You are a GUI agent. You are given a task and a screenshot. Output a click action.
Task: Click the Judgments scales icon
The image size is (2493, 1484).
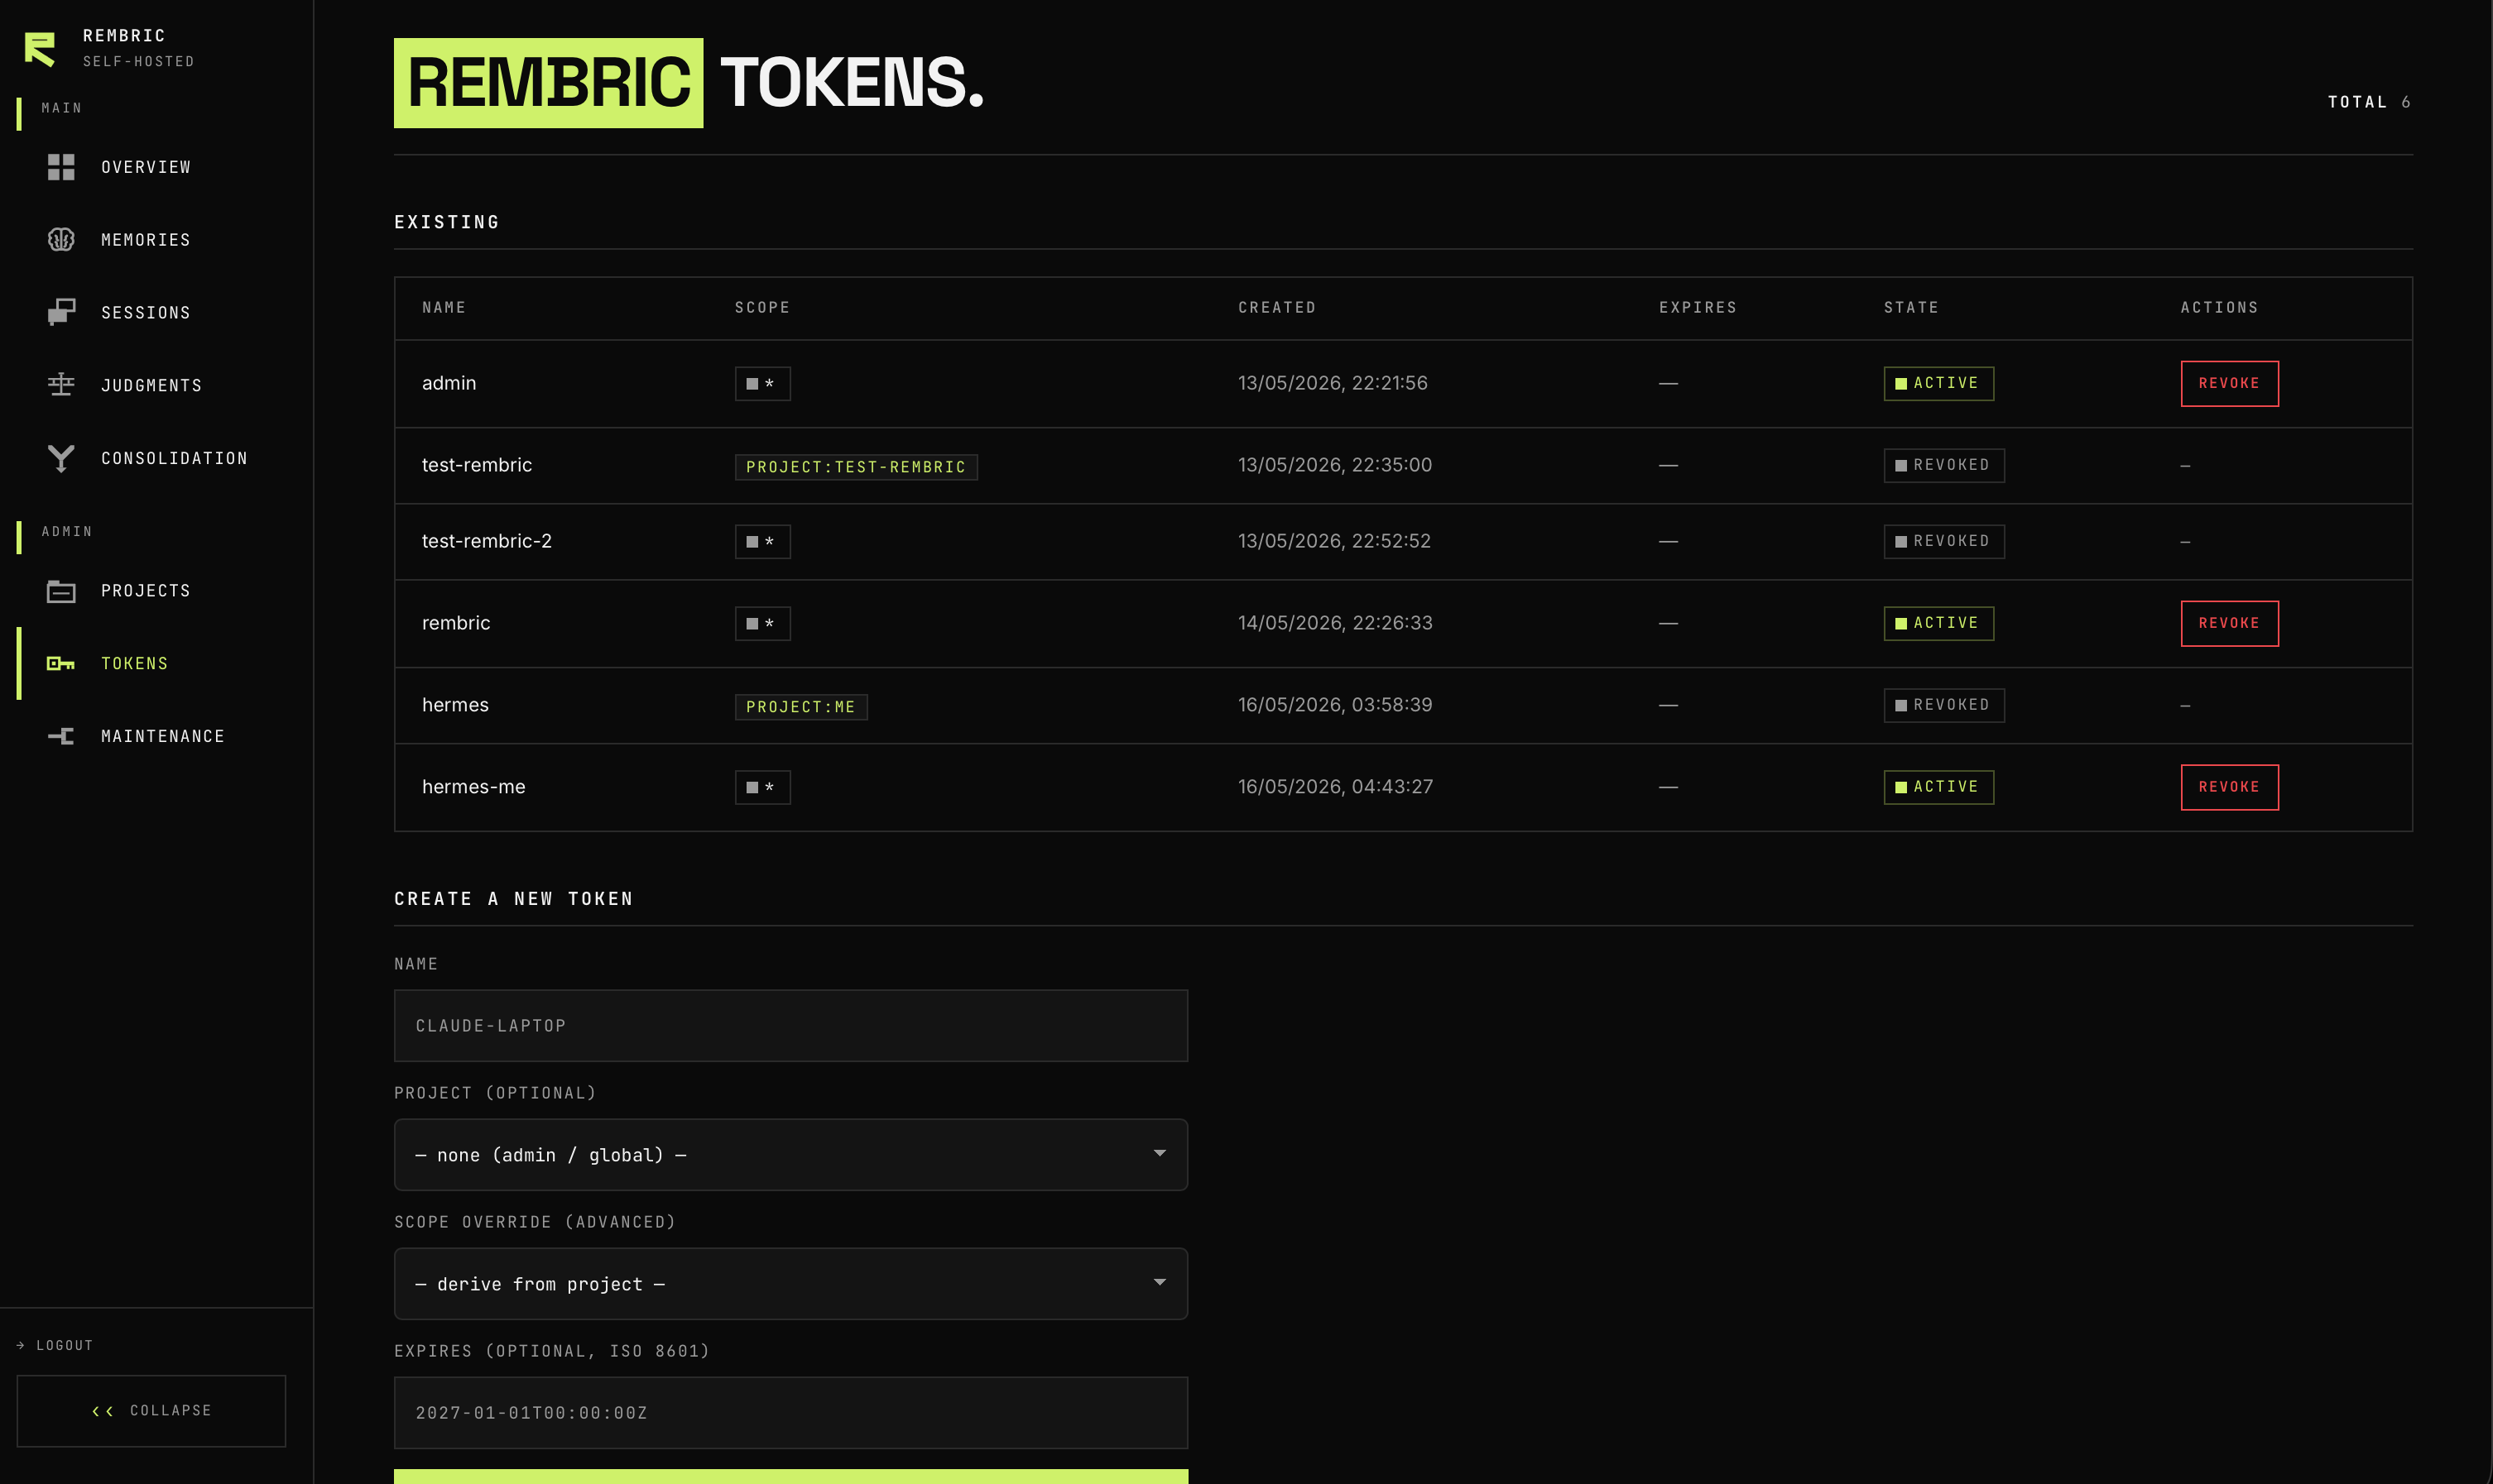tap(61, 385)
